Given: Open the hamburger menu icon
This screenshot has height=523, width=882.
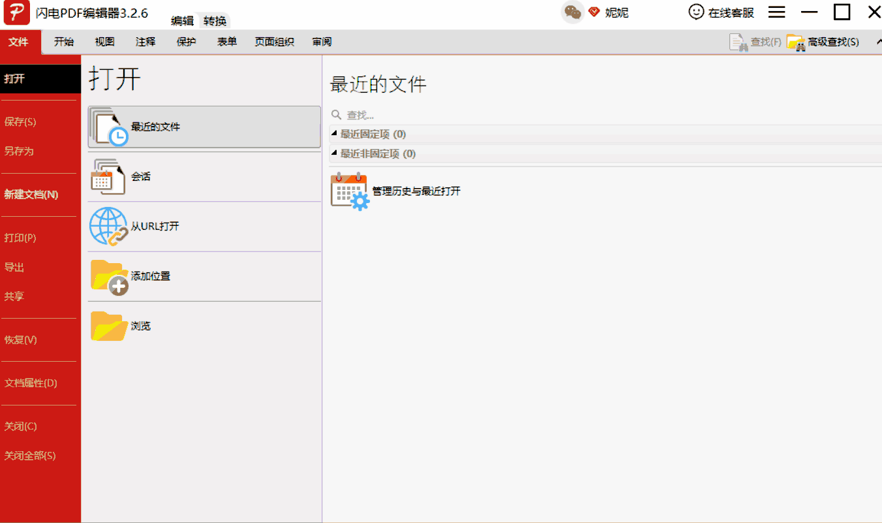Looking at the screenshot, I should tap(776, 12).
